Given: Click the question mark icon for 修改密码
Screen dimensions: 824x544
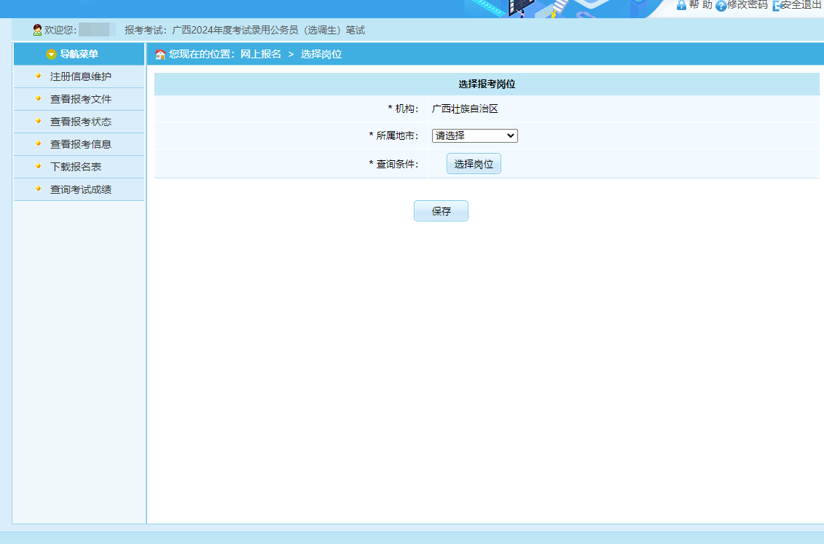Looking at the screenshot, I should 721,6.
